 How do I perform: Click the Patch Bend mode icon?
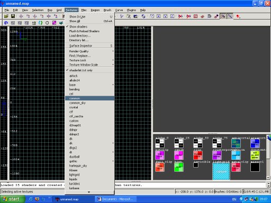(x=210, y=16)
